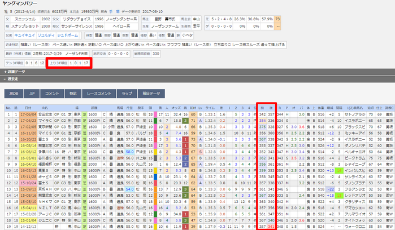Image resolution: width=395 pixels, height=230 pixels.
Task: Click the ヤングマンパワー horse name heading
Action: tap(20, 3)
